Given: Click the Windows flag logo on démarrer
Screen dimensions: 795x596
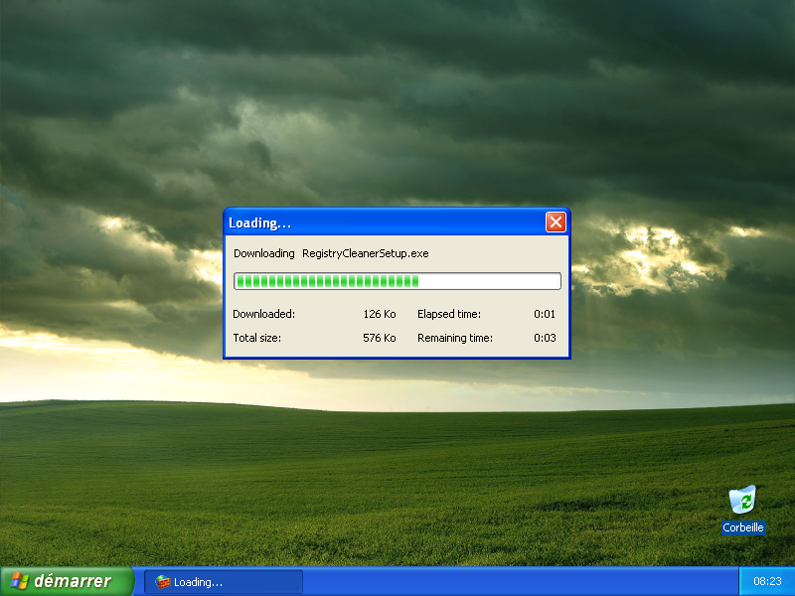Looking at the screenshot, I should tap(20, 581).
